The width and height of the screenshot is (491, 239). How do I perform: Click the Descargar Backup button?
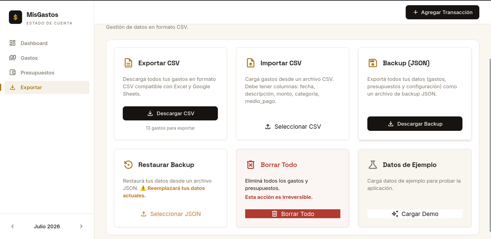tap(415, 124)
